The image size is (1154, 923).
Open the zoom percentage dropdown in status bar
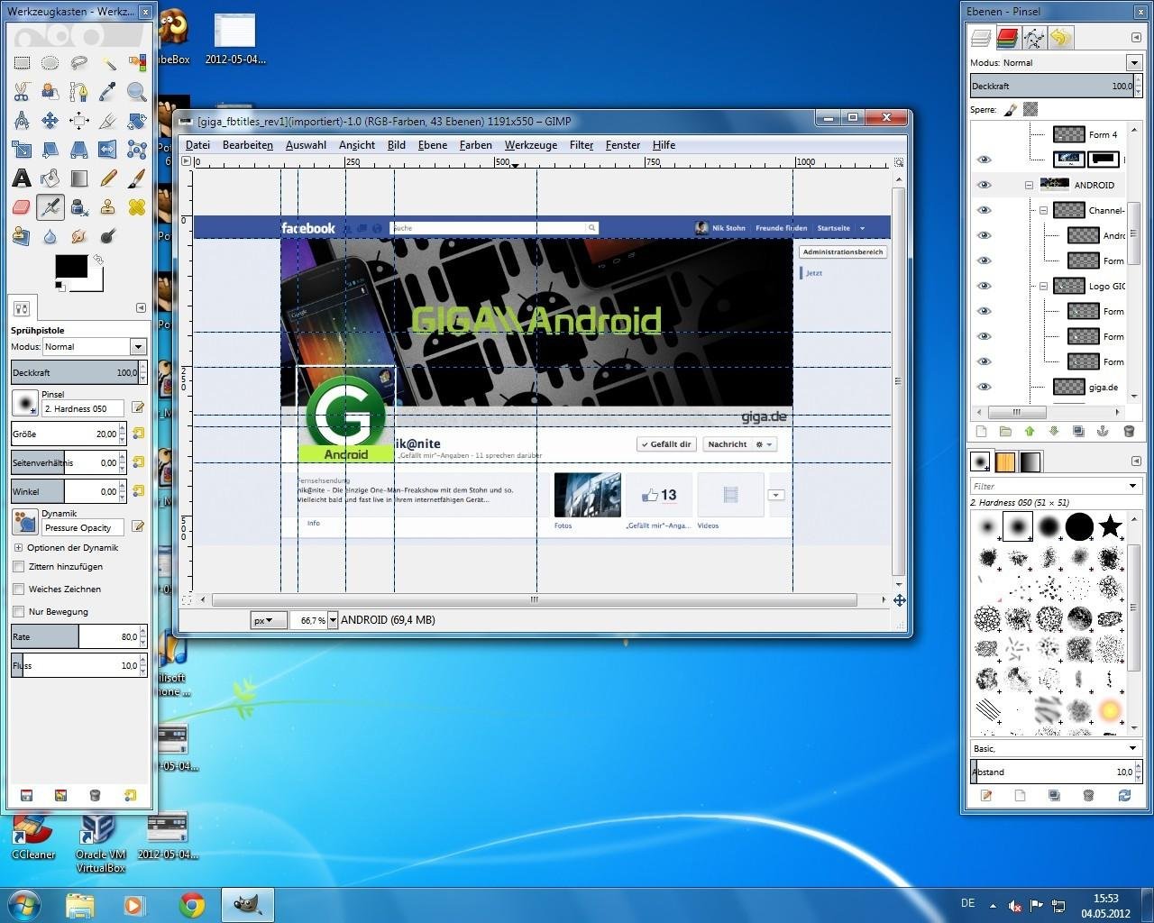click(333, 620)
